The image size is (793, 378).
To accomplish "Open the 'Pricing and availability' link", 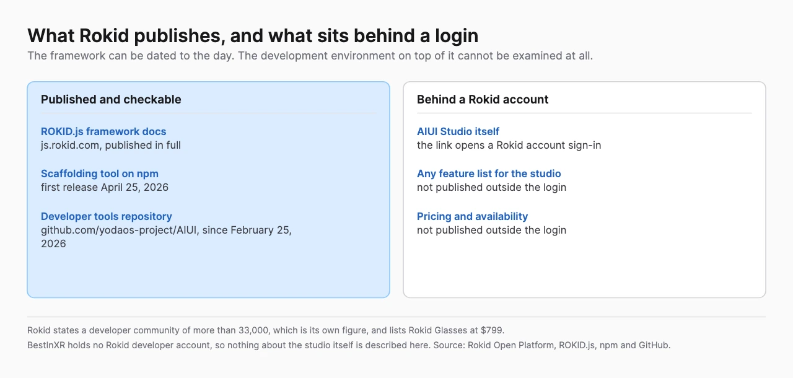I will click(473, 216).
